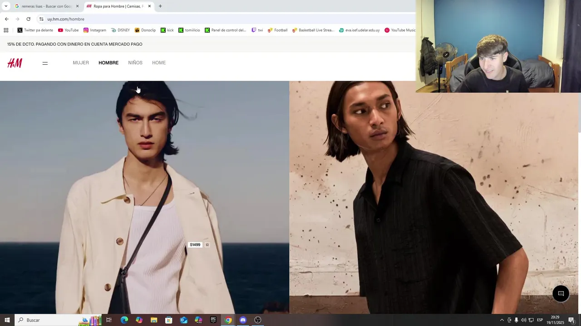Open the clock showing 20:29
The height and width of the screenshot is (326, 581).
pyautogui.click(x=555, y=320)
